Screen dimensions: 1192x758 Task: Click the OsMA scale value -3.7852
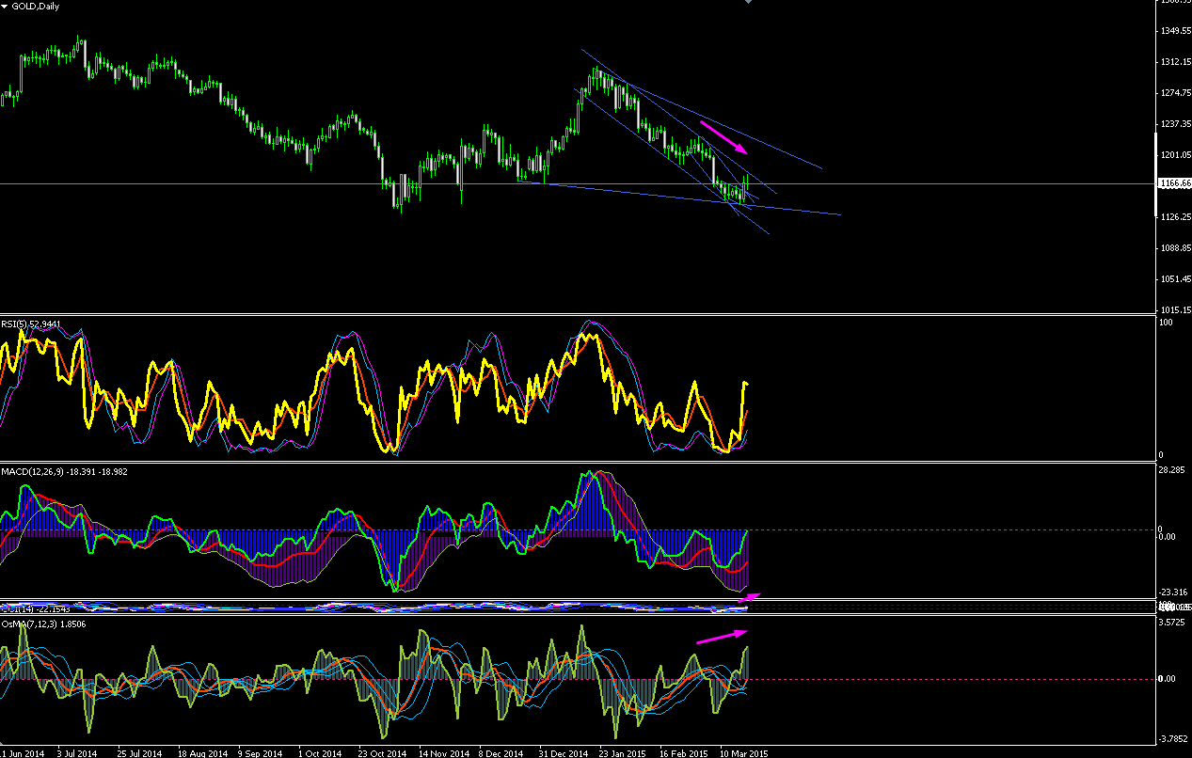[1174, 739]
